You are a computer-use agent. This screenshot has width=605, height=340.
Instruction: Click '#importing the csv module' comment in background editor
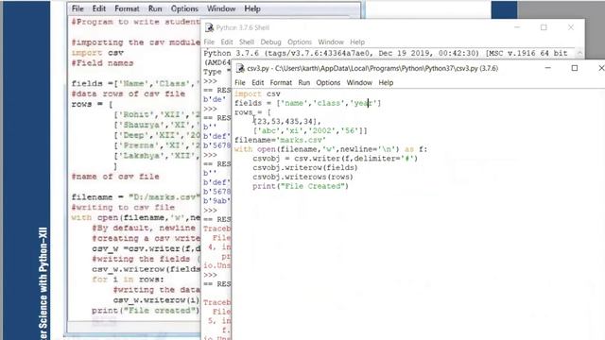pos(136,42)
